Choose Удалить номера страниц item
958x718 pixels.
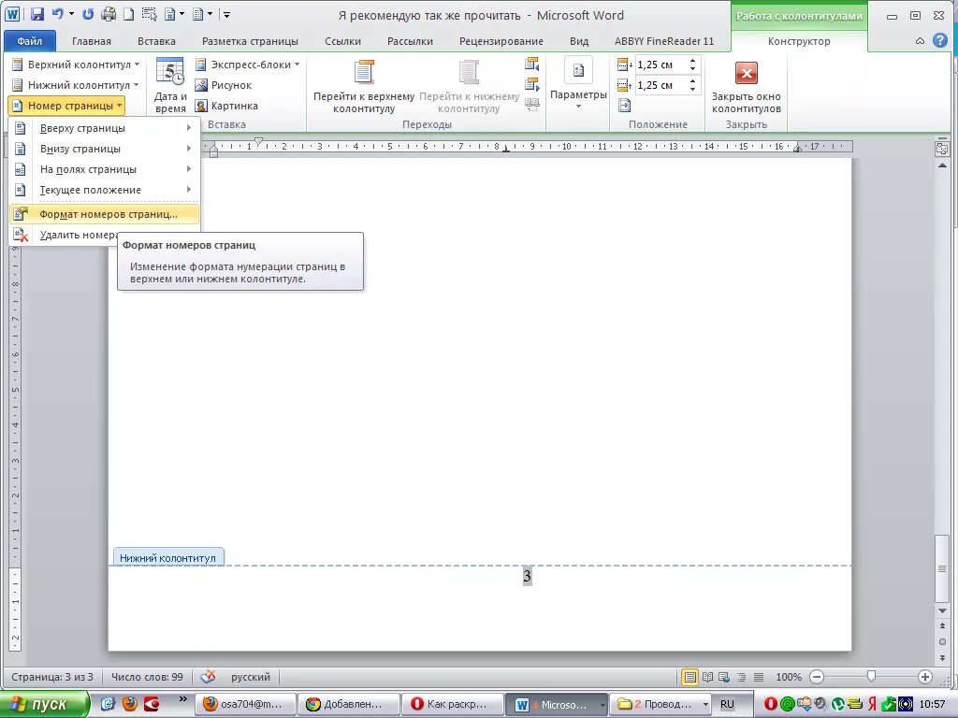pyautogui.click(x=64, y=235)
